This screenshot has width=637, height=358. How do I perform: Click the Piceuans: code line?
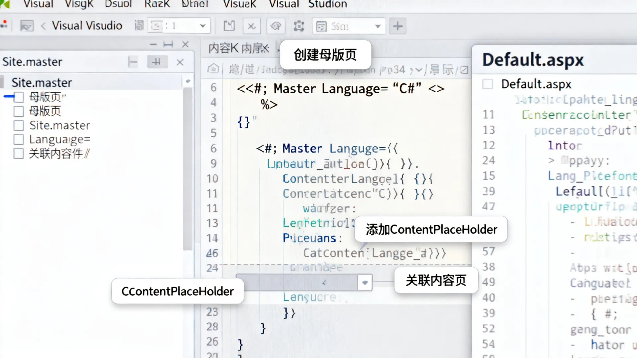(312, 238)
